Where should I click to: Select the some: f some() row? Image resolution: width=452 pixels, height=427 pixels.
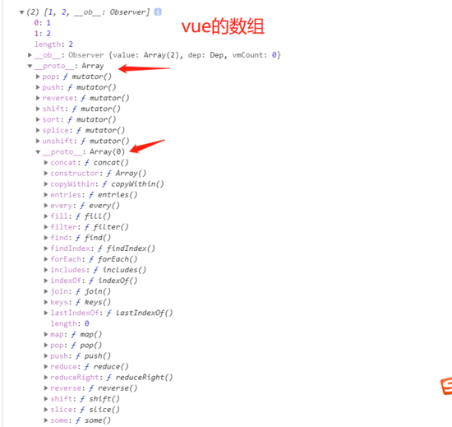click(x=77, y=420)
